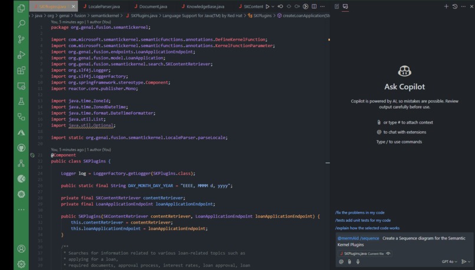Click author code lens above @Component
The height and width of the screenshot is (270, 475).
point(81,149)
